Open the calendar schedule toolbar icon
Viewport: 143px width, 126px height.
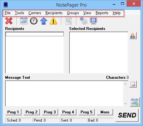[24, 21]
